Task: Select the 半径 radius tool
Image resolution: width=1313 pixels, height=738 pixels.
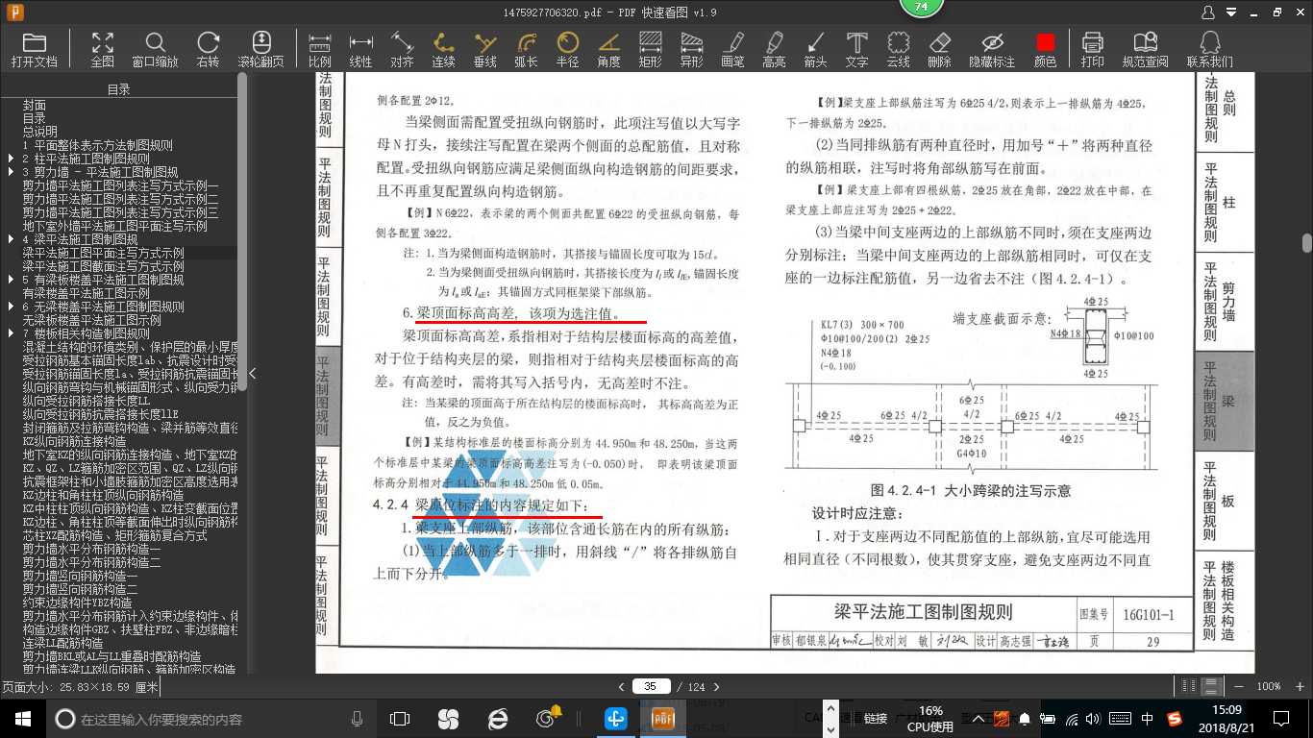Action: pyautogui.click(x=568, y=49)
